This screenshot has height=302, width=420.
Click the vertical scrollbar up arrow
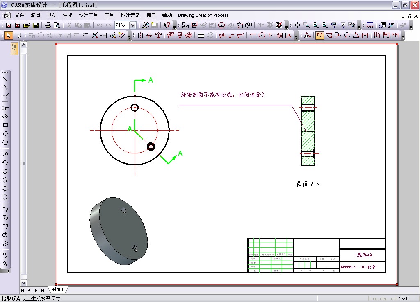pyautogui.click(x=23, y=45)
